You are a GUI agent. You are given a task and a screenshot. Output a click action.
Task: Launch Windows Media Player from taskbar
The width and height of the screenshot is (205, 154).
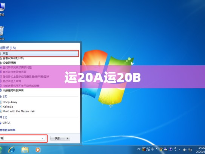click(38, 150)
